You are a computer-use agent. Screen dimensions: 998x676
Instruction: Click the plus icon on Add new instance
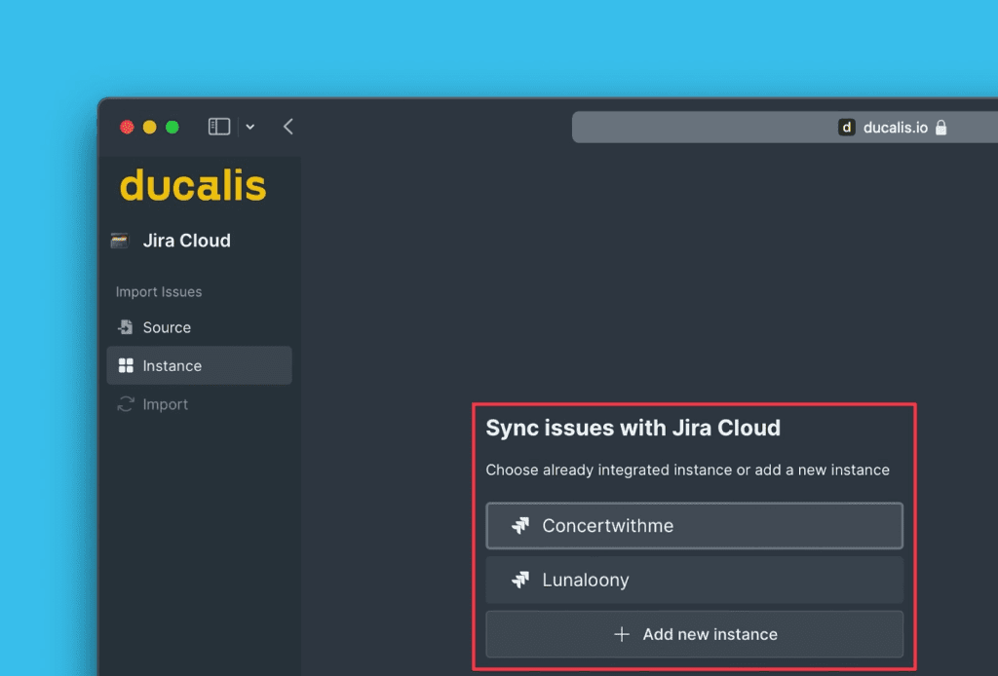tap(622, 634)
